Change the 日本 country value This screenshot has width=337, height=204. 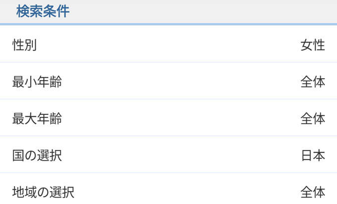click(x=312, y=155)
